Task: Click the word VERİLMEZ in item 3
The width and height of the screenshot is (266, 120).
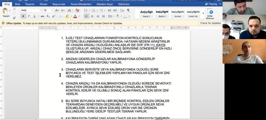Action: pyautogui.click(x=74, y=76)
